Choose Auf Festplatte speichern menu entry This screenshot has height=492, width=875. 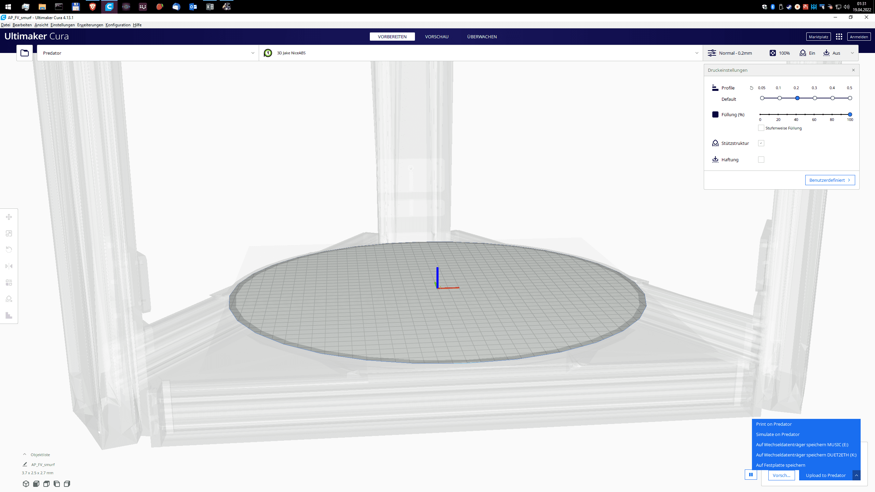(x=781, y=465)
